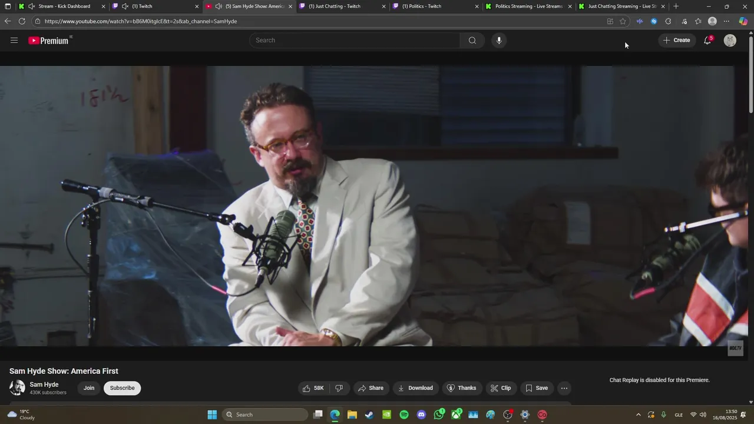Open tab actions menu at top-left
Screen dimensions: 754x424
click(x=7, y=6)
